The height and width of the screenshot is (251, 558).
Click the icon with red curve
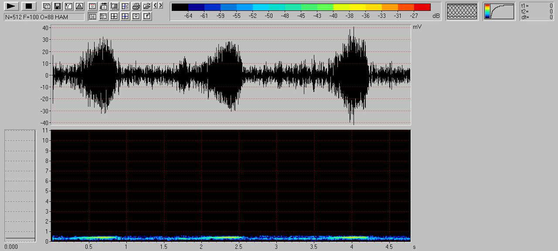[x=92, y=6]
